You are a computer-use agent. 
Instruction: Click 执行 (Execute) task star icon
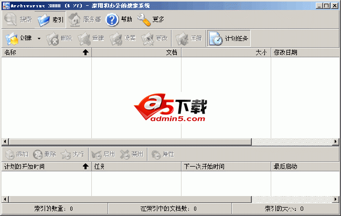tap(72, 155)
